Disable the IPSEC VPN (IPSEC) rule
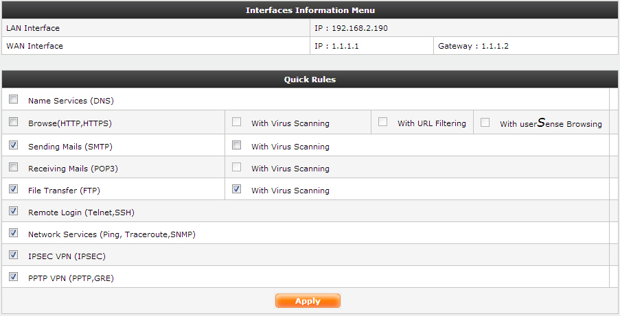Screen dimensions: 620x316 point(14,255)
